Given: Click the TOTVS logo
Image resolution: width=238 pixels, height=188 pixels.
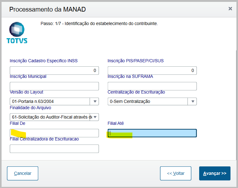Looking at the screenshot, I should coord(17,33).
